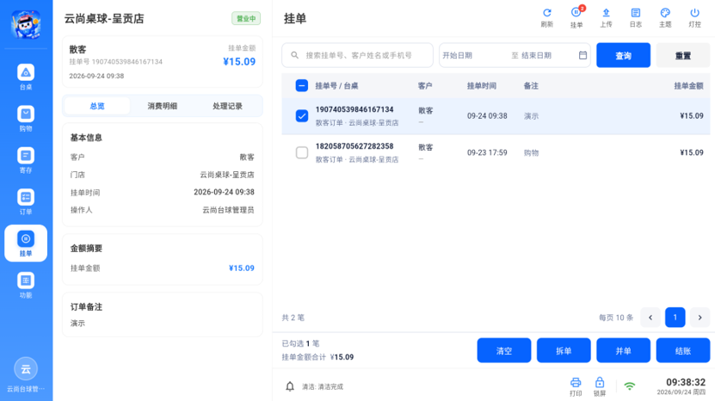Viewport: 715px width, 401px height.
Task: Click the search magnifier icon
Action: click(x=294, y=55)
